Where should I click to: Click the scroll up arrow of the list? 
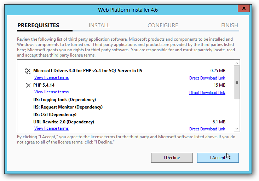pos(237,63)
